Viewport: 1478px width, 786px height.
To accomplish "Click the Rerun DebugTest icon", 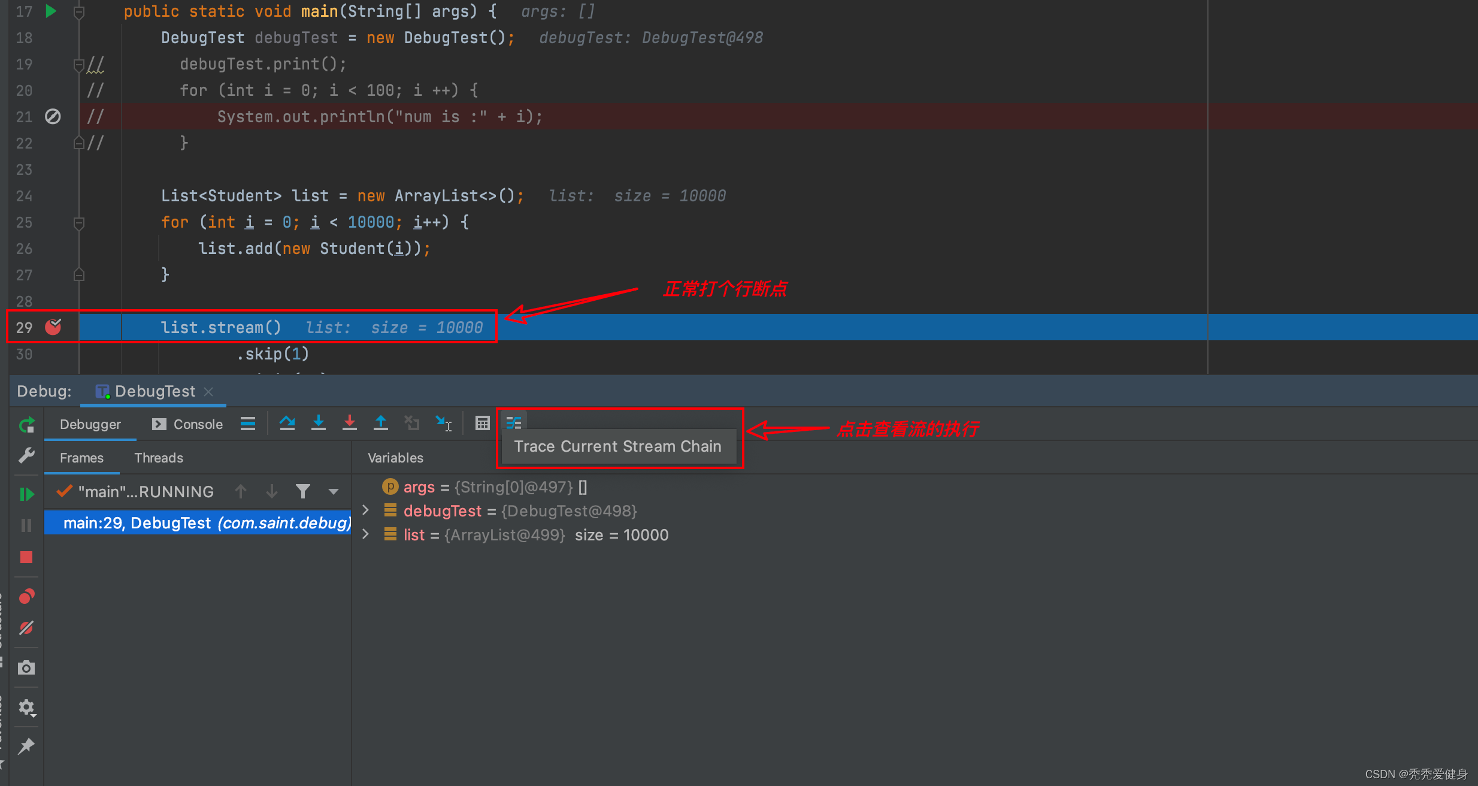I will [27, 425].
